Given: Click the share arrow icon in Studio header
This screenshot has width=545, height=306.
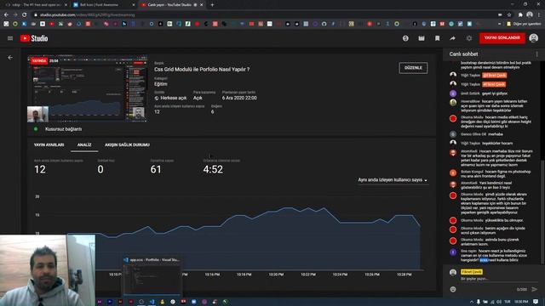Looking at the screenshot, I should click(452, 38).
